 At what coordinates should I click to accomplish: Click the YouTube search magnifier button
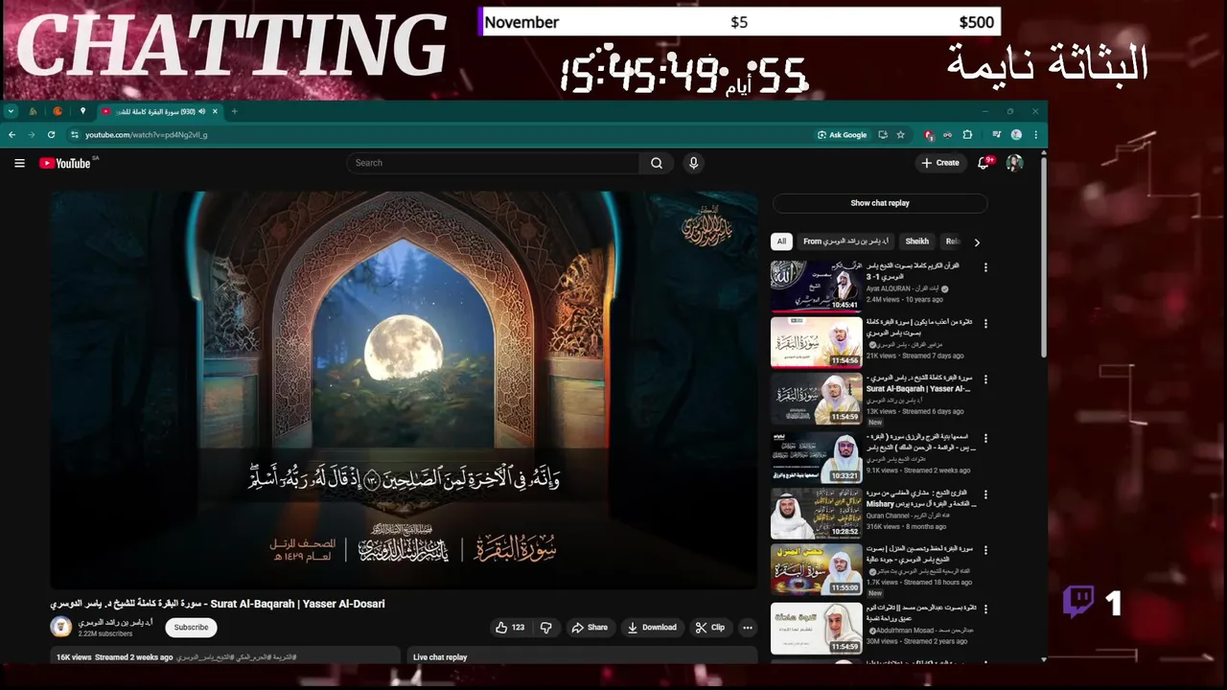[657, 163]
